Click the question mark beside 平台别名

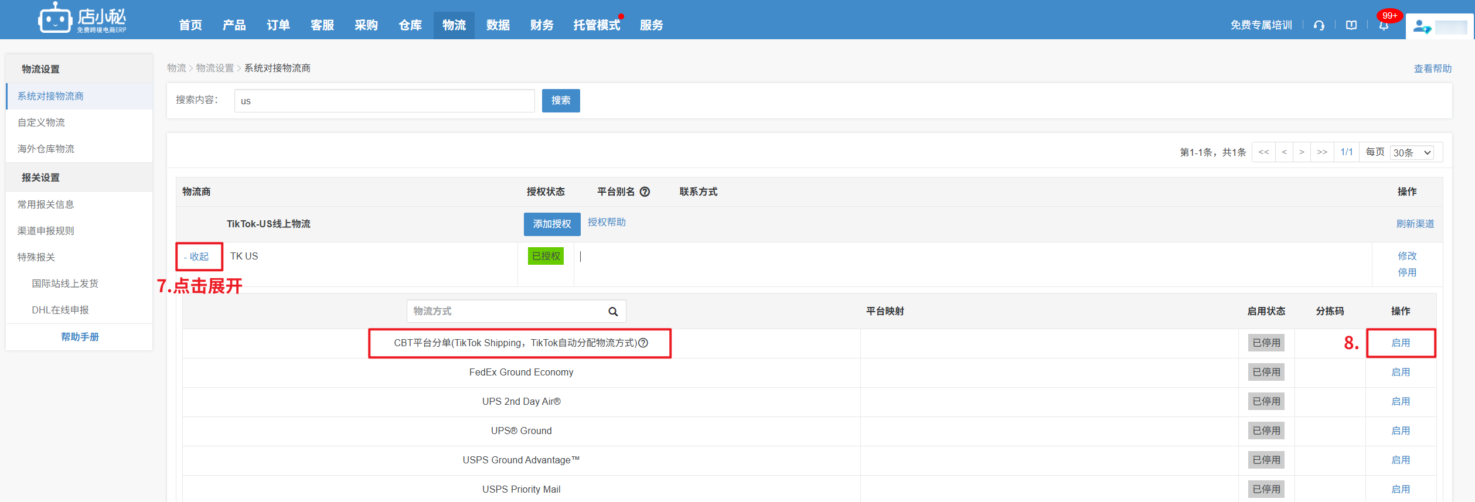(645, 192)
